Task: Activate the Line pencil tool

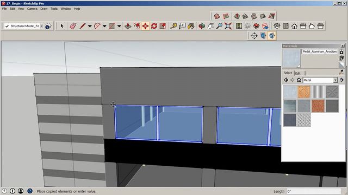Action: point(82,26)
